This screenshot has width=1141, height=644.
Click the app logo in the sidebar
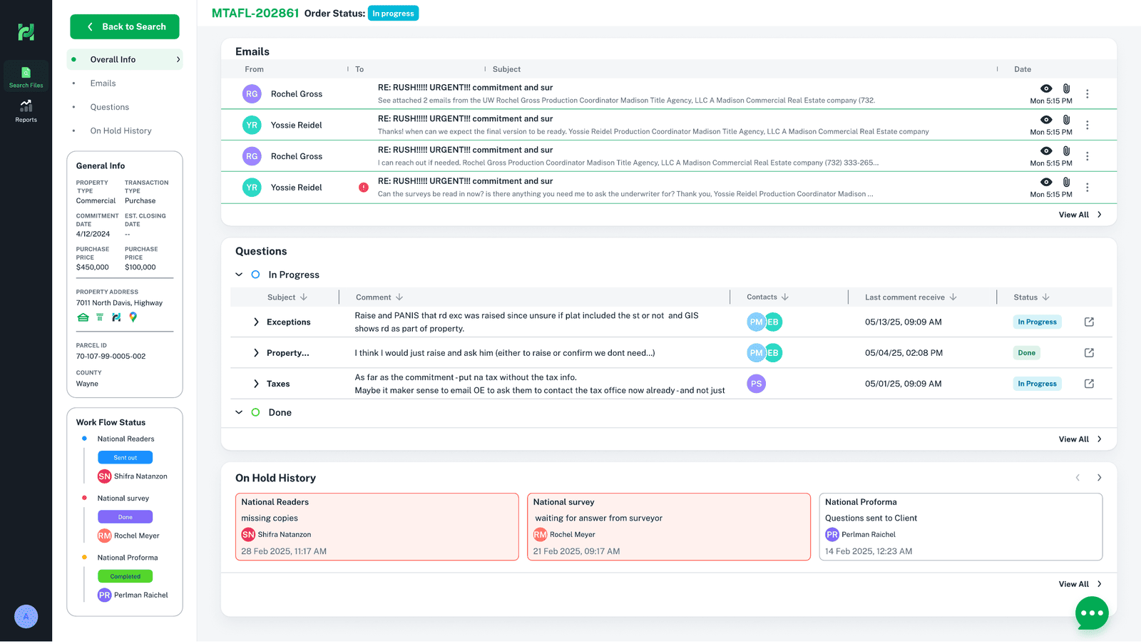click(26, 31)
